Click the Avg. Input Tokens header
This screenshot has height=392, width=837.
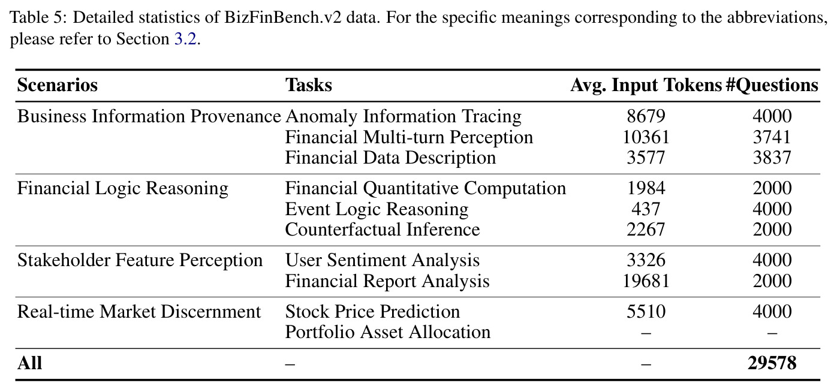pyautogui.click(x=646, y=86)
